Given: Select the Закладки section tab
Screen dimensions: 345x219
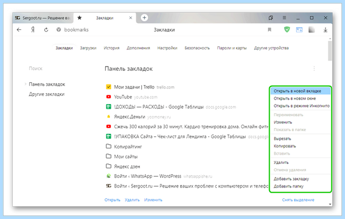Looking at the screenshot, I should (x=64, y=48).
